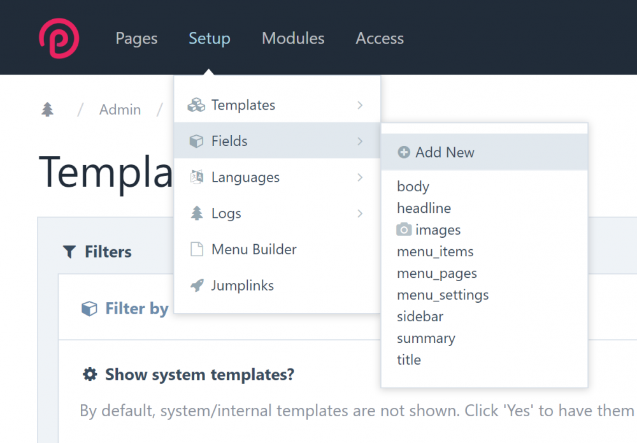Expand the Logs submenu chevron

(x=360, y=214)
